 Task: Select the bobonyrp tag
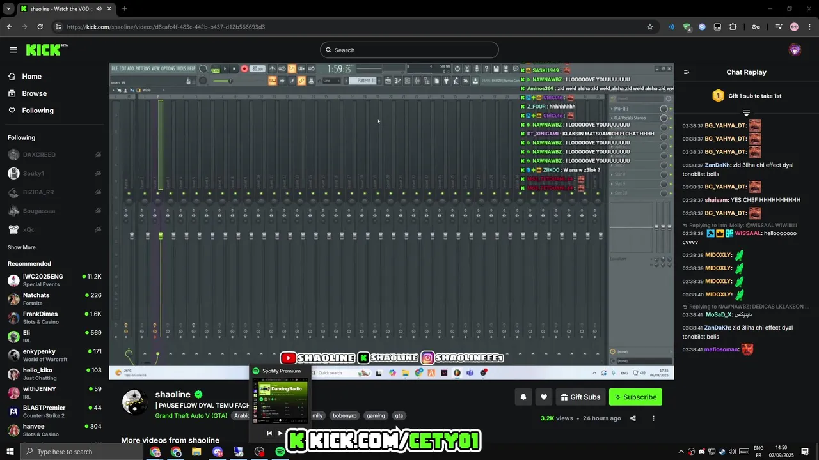click(344, 416)
